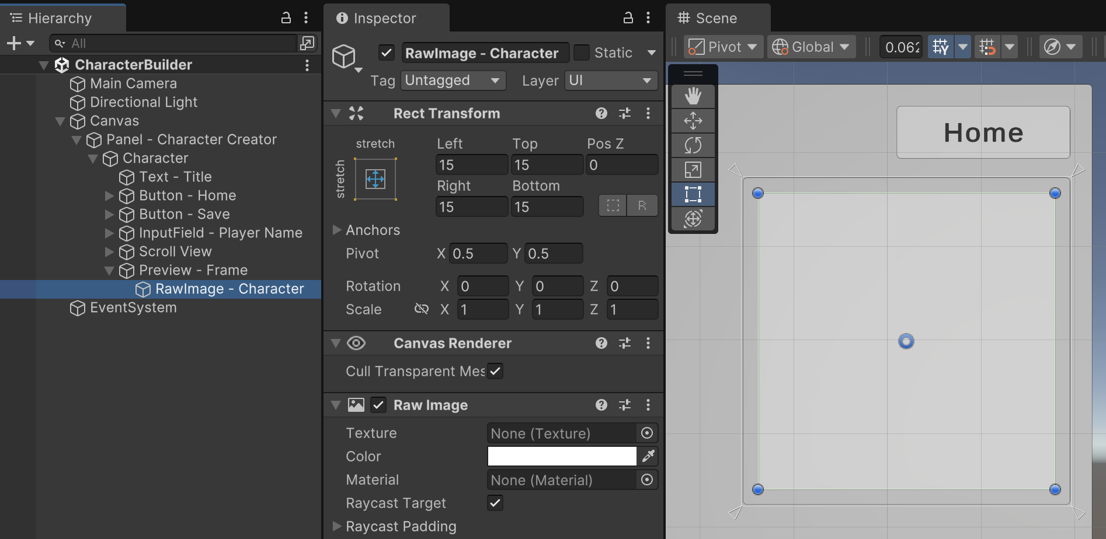Screen dimensions: 1106x539
Task: Open the Texture object picker
Action: [x=646, y=433]
